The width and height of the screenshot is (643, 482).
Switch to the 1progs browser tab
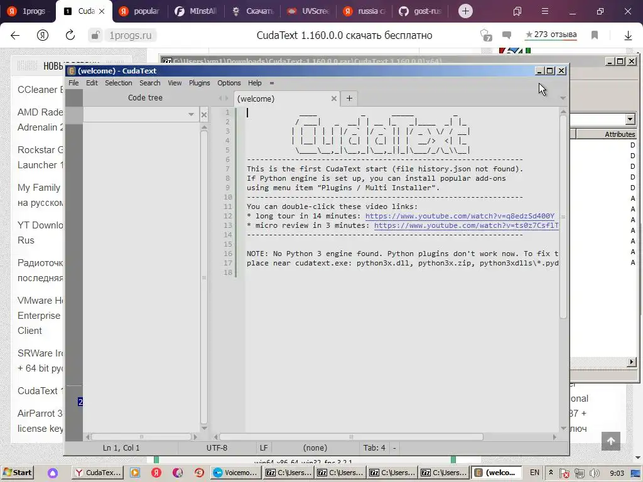tap(26, 11)
